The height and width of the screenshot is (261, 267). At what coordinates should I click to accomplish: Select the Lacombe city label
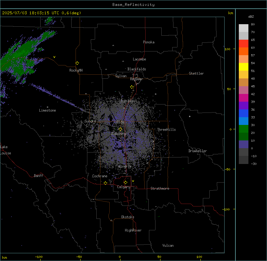pyautogui.click(x=139, y=59)
